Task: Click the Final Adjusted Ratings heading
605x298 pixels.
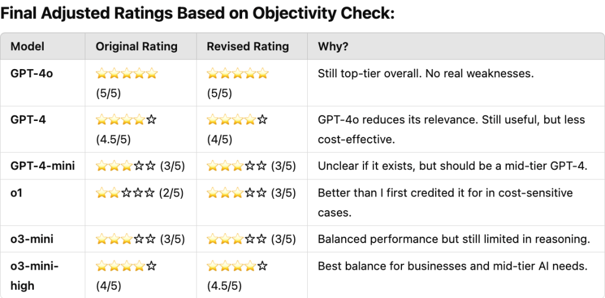Action: (198, 14)
